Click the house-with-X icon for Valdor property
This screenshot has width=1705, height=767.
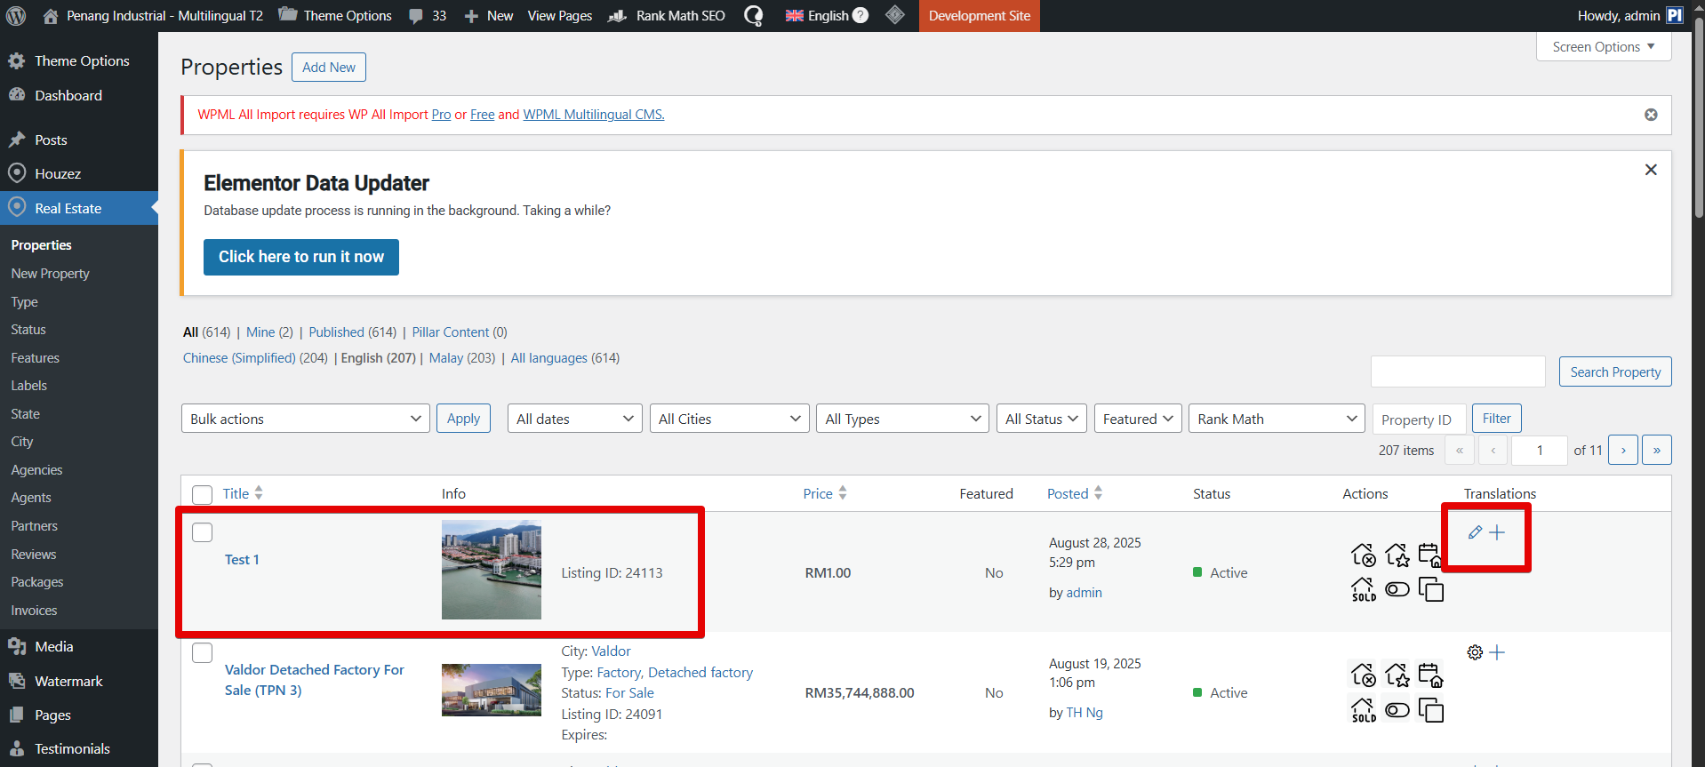tap(1364, 675)
